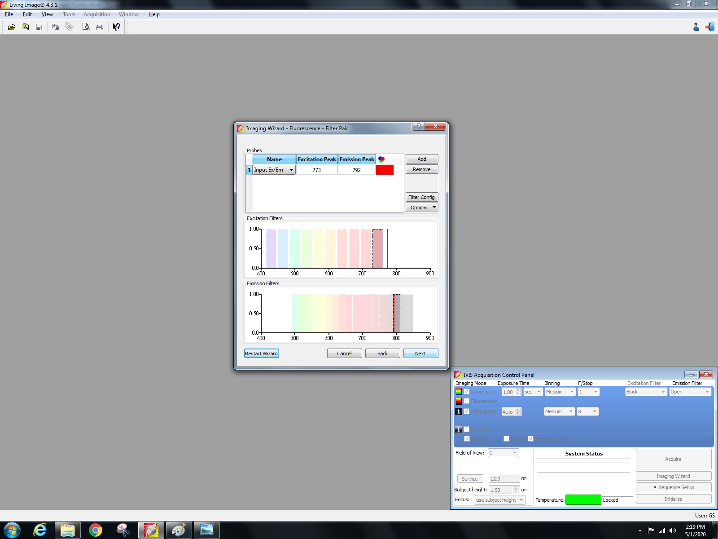Expand the Options dropdown button
This screenshot has height=539, width=718.
pyautogui.click(x=421, y=208)
